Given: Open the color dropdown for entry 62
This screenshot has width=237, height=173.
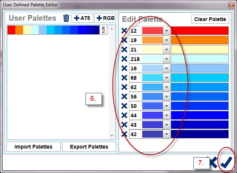Looking at the screenshot, I should pos(167,87).
